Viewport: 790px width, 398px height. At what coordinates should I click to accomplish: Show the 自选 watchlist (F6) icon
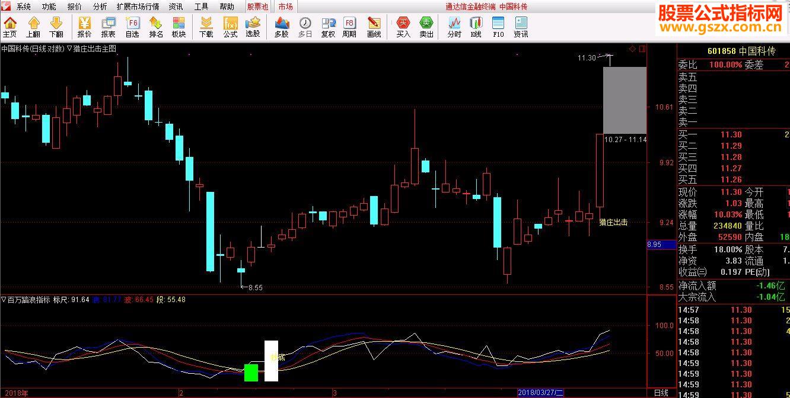click(132, 27)
